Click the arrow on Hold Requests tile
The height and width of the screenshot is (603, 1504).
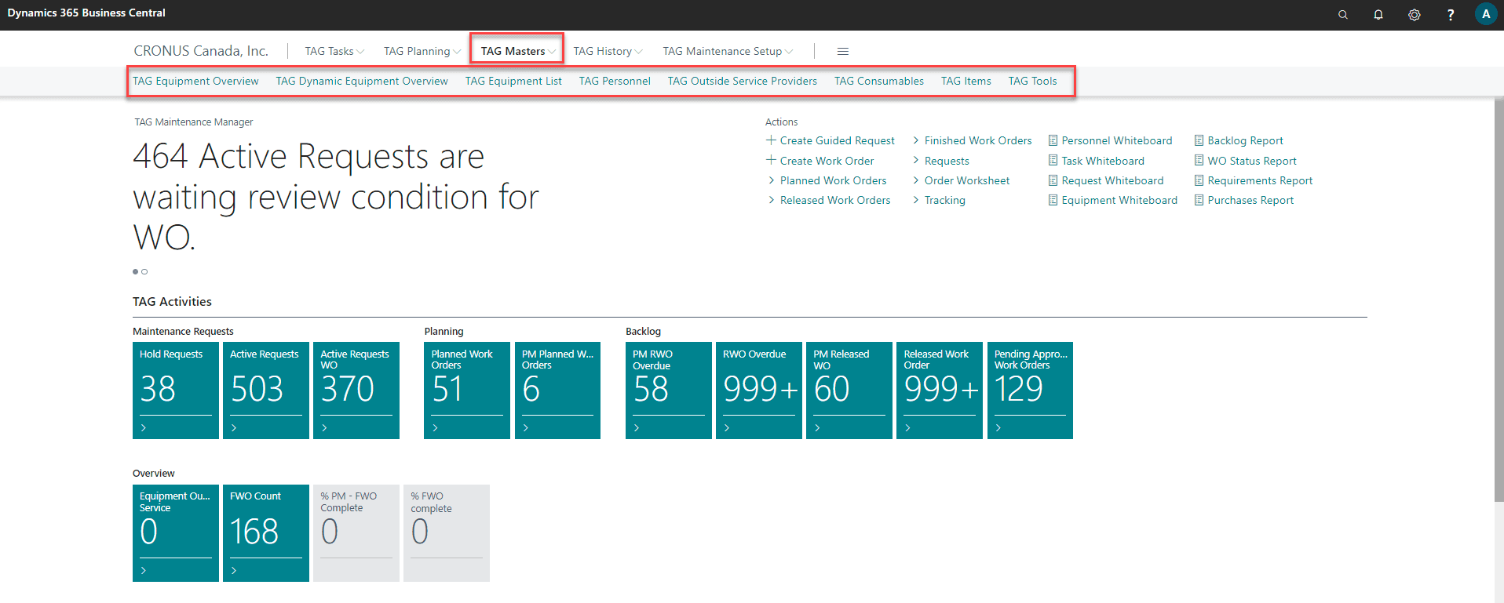pos(144,428)
